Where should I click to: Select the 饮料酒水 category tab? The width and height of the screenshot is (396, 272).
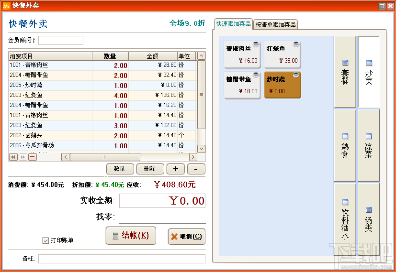pos(345,219)
